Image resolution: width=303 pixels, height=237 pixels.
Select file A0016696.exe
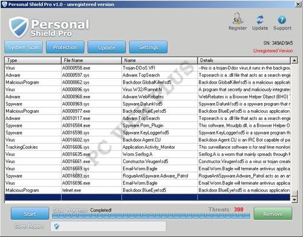point(92,183)
